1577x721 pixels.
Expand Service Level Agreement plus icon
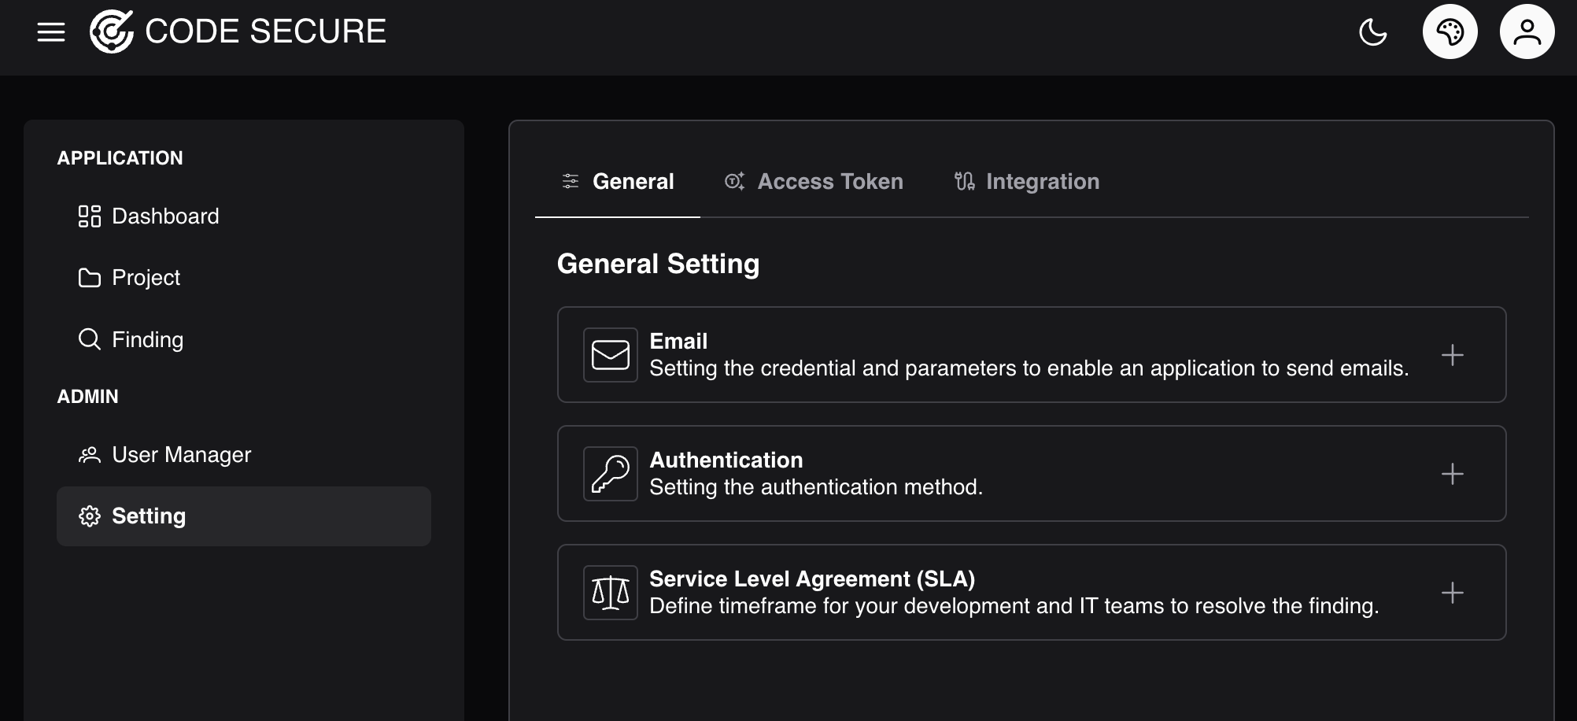(x=1453, y=593)
